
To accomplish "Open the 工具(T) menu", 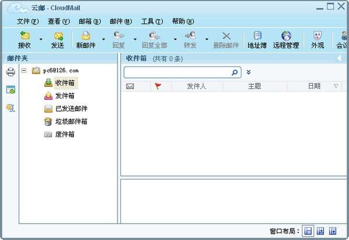I will pyautogui.click(x=152, y=22).
